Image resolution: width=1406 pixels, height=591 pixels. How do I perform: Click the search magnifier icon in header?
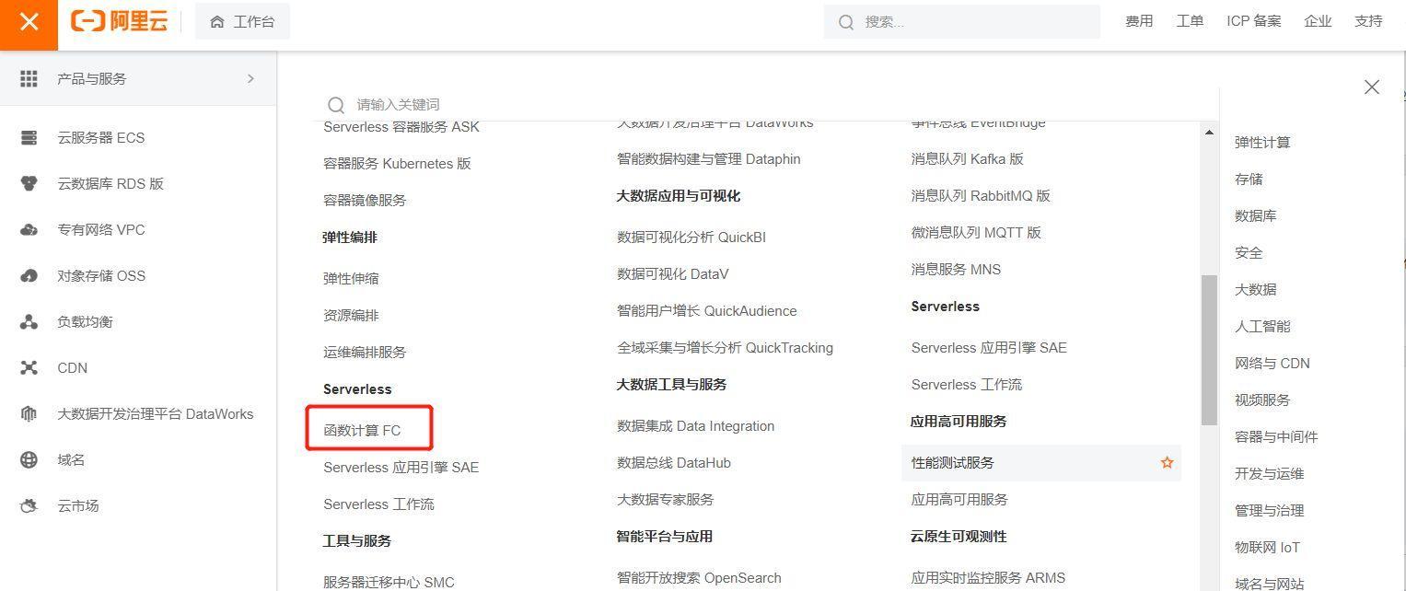coord(846,21)
